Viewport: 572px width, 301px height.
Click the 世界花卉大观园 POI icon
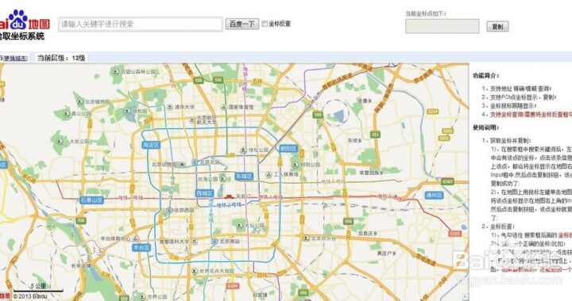[x=194, y=271]
